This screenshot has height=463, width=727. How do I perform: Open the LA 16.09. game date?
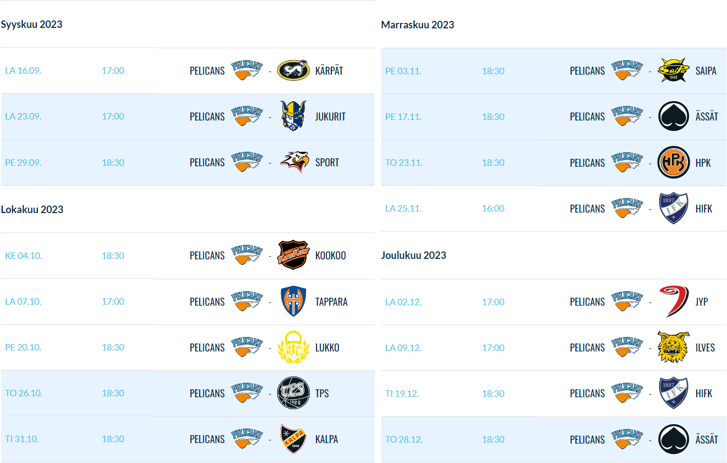[23, 70]
